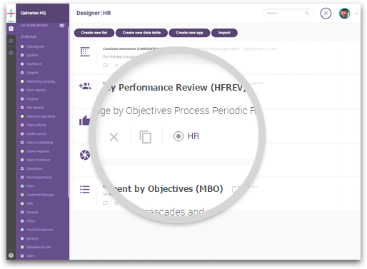Open the Office stream

[31, 221]
